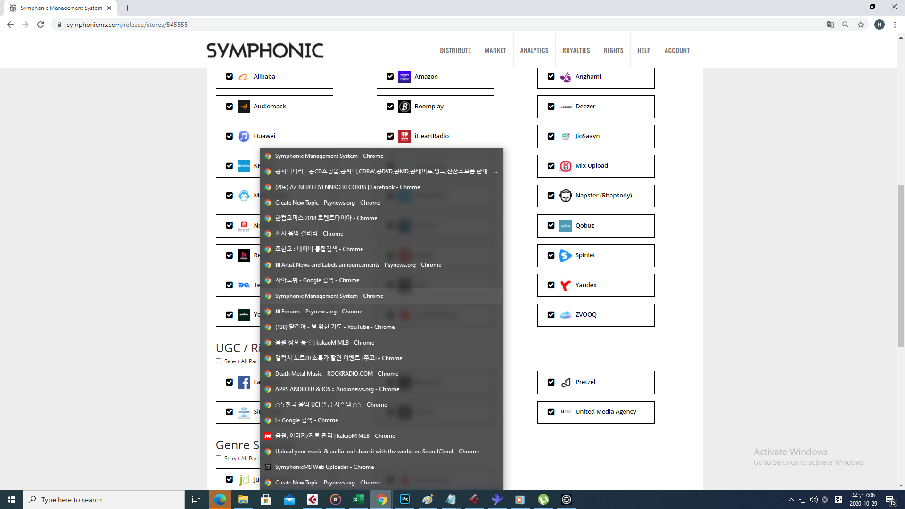This screenshot has width=905, height=509.
Task: Click the Amazon Music logo icon
Action: click(404, 77)
